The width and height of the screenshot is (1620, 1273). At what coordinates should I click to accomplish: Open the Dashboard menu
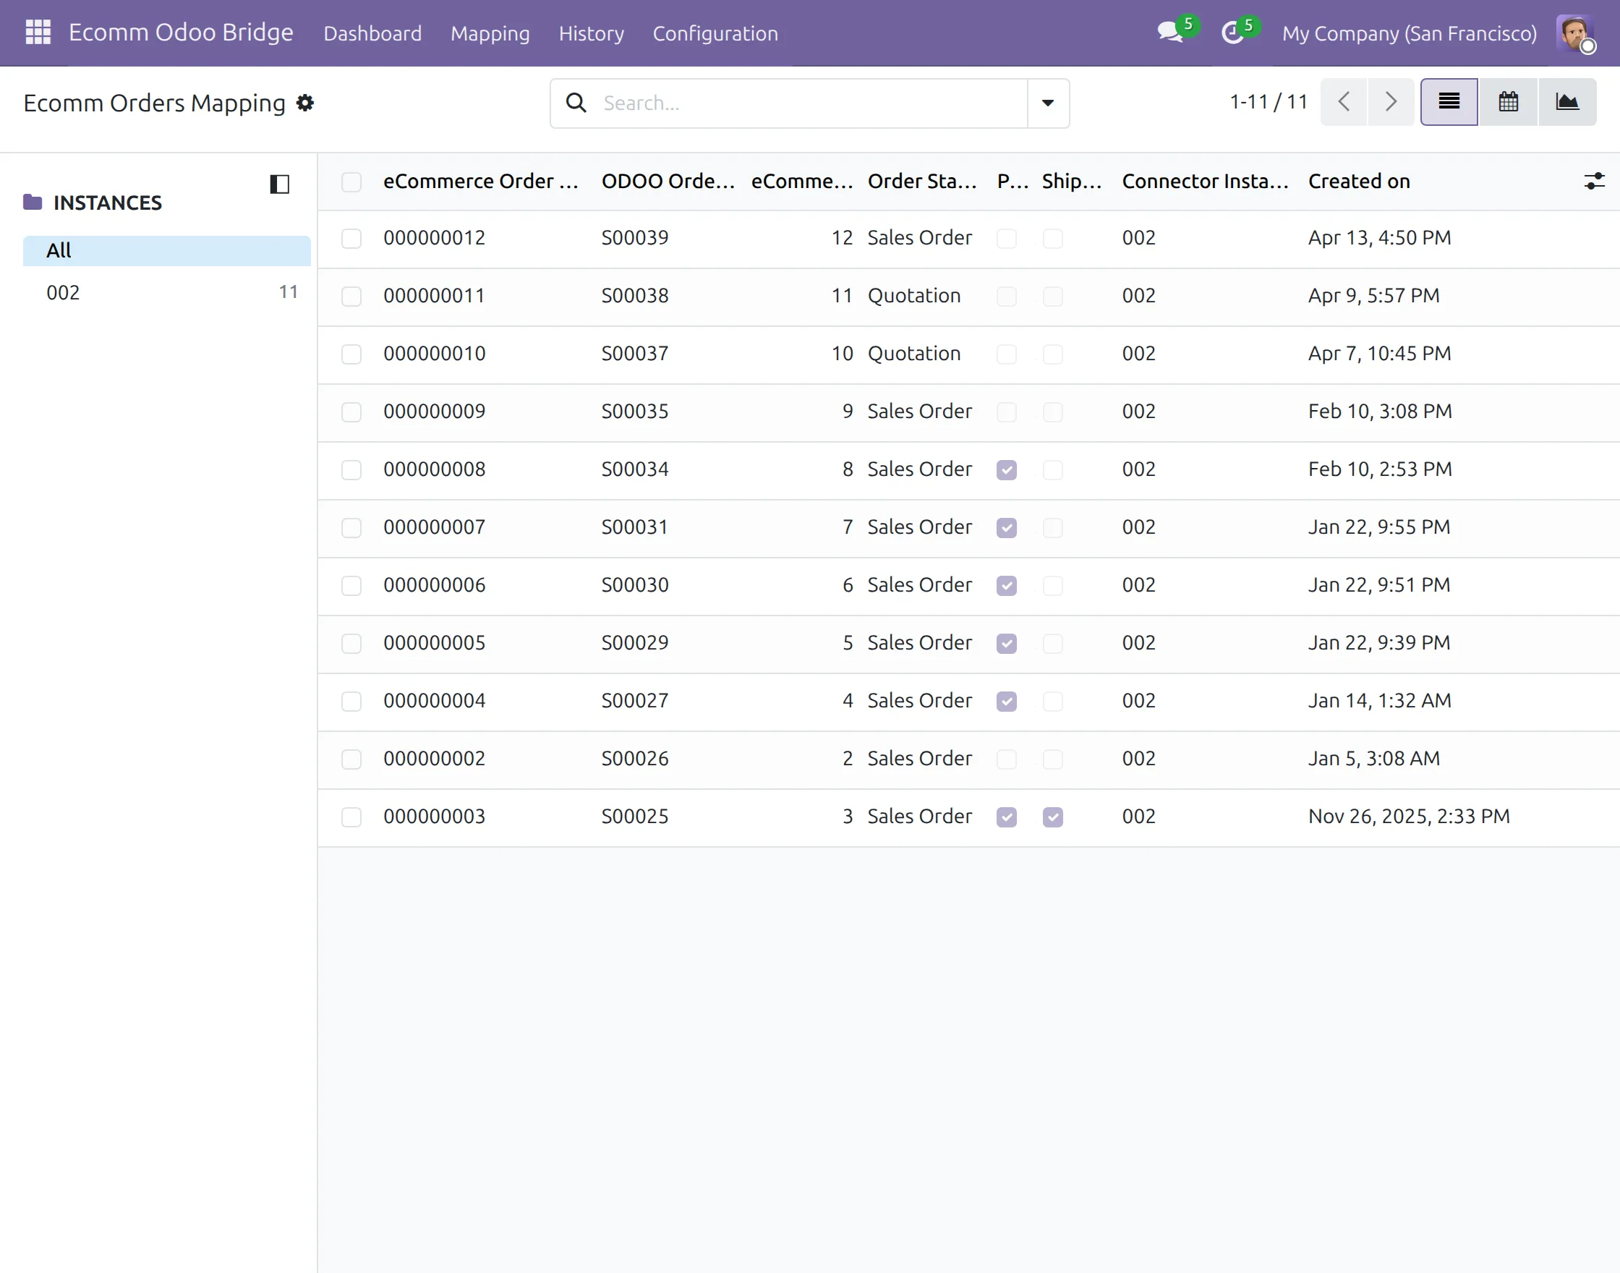[372, 33]
